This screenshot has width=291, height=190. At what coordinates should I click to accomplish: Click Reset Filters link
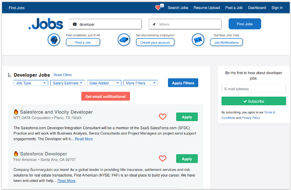click(63, 75)
